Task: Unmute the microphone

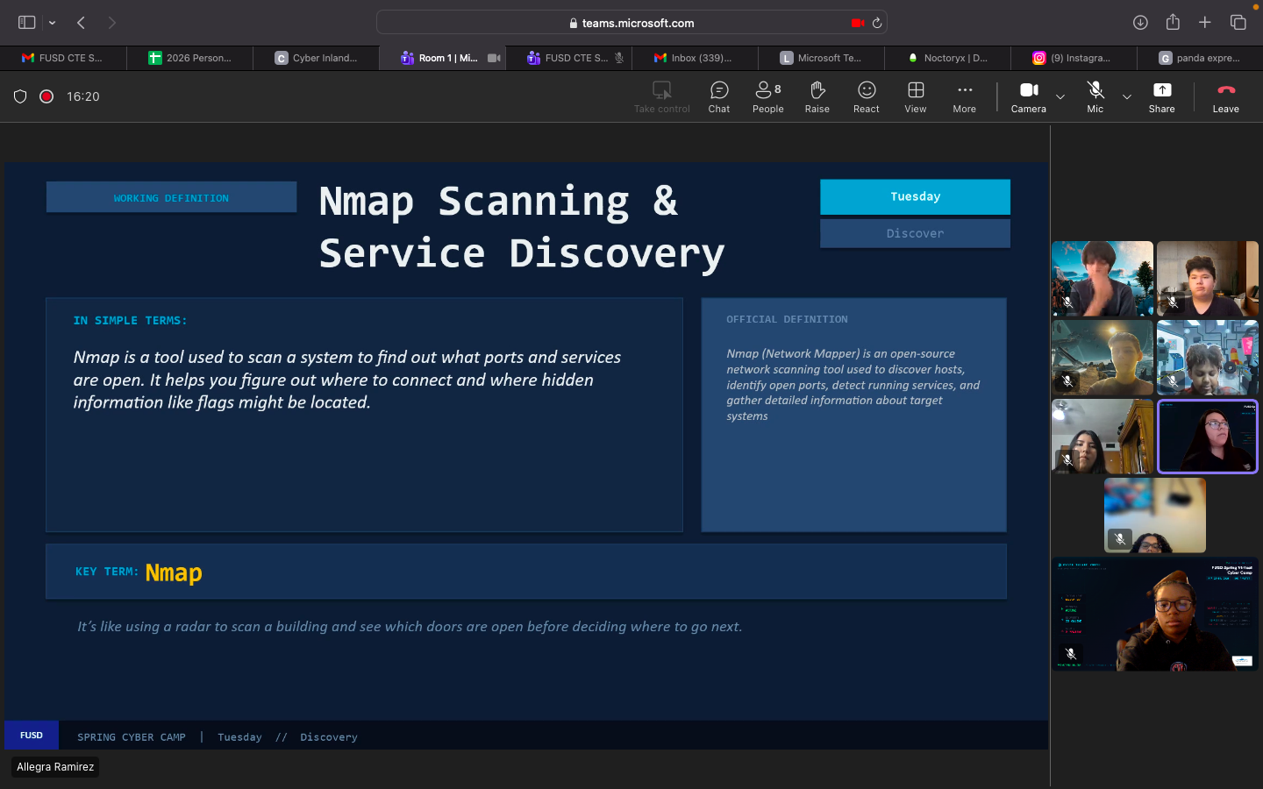Action: 1095,96
